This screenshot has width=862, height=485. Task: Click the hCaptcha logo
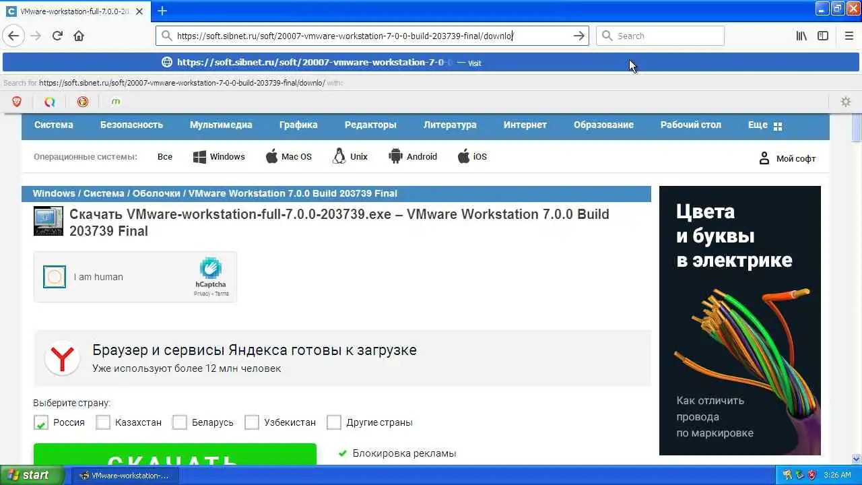211,268
